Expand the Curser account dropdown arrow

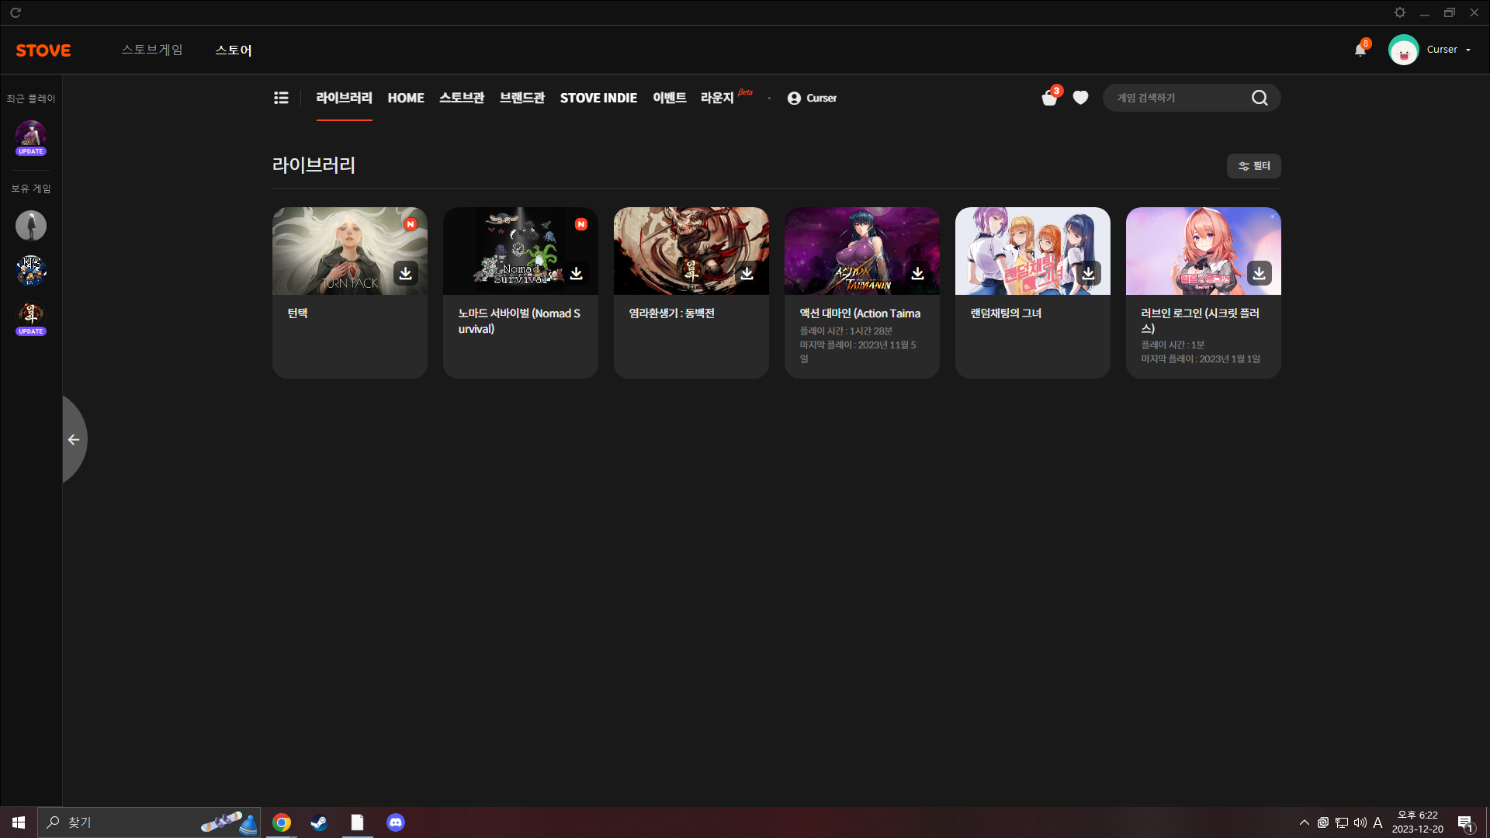coord(1468,50)
